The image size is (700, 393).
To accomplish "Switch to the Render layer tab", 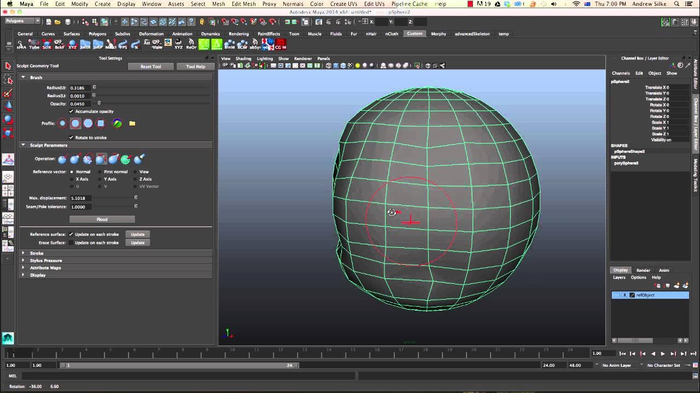I will pos(643,270).
